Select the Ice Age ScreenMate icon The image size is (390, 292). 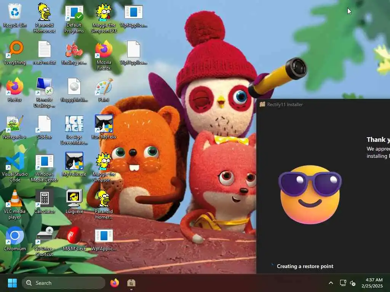(x=74, y=130)
